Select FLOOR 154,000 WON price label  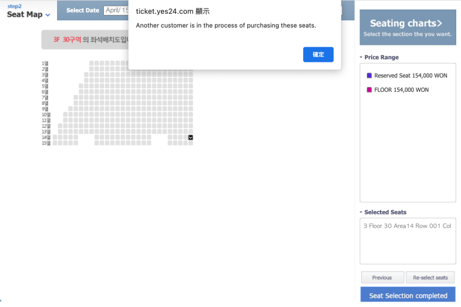point(401,90)
